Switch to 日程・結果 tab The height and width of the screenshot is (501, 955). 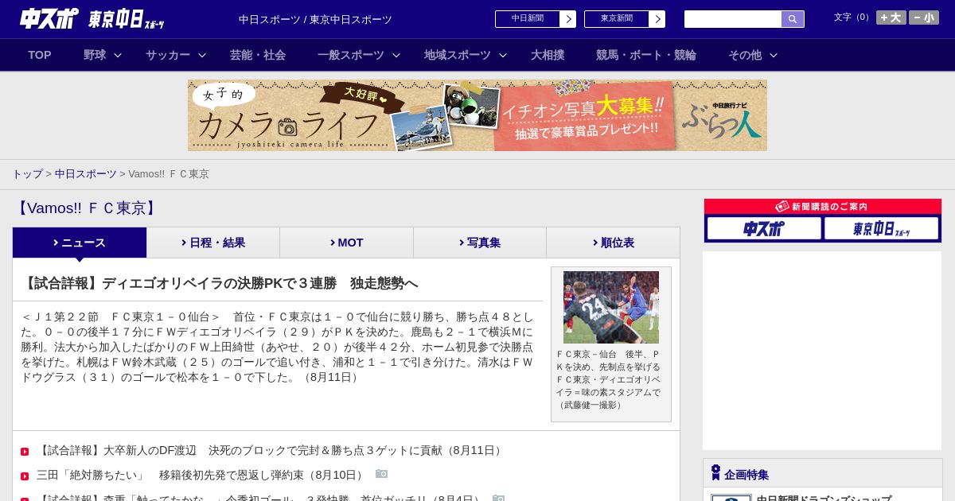213,243
